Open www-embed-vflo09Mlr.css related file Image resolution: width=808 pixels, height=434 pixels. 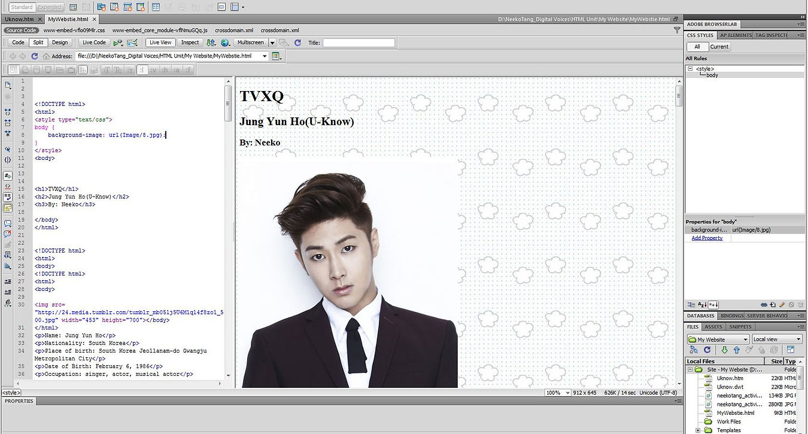pos(74,30)
